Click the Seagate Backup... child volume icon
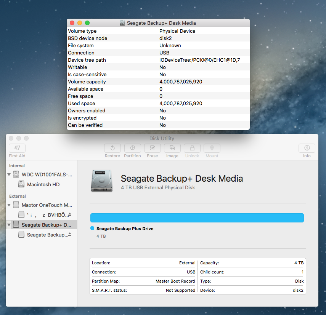Screen dimensions: 326x315 21,234
